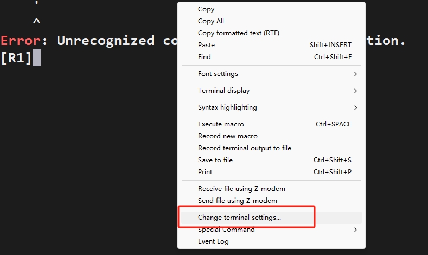428x255 pixels.
Task: Click Copy formatted text (RTF)
Action: click(x=231, y=33)
